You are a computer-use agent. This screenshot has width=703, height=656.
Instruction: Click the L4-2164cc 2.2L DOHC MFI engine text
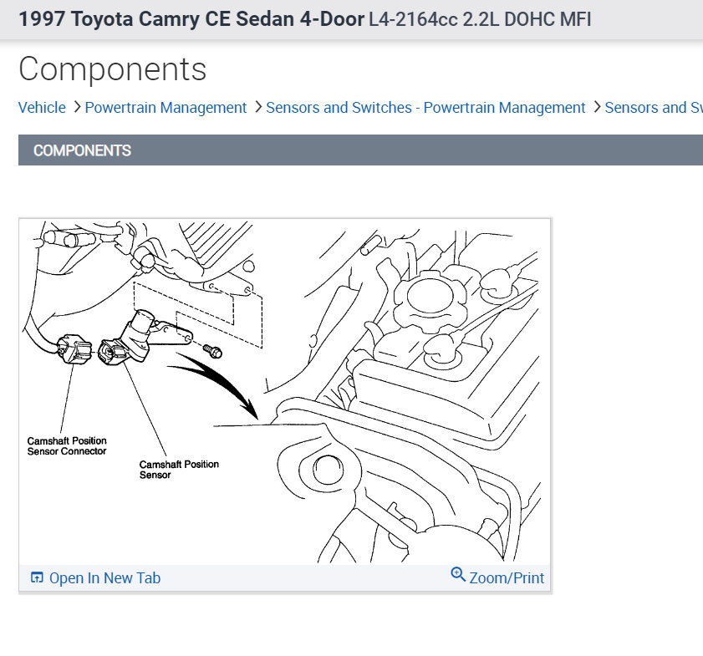pyautogui.click(x=480, y=19)
